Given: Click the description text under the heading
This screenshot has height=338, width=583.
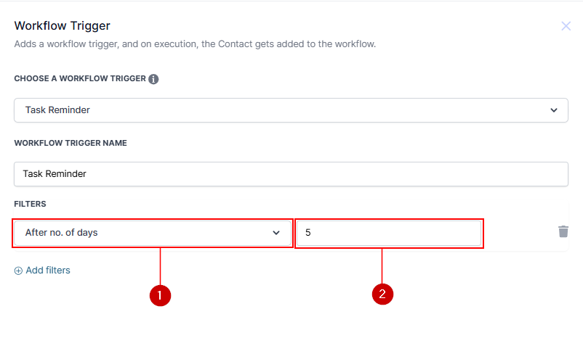Looking at the screenshot, I should point(195,44).
